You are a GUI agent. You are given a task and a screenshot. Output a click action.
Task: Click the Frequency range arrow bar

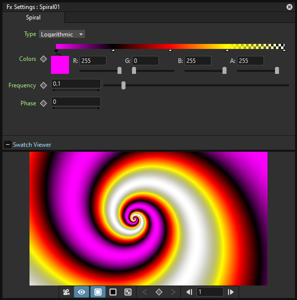coord(76,90)
